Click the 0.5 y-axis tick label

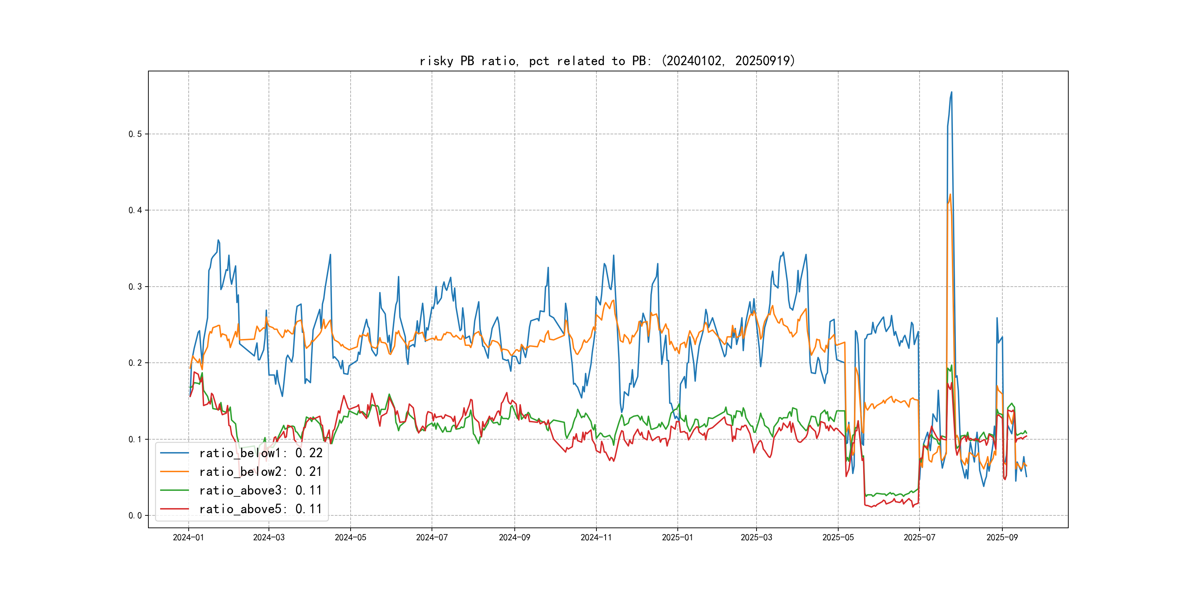[x=135, y=134]
